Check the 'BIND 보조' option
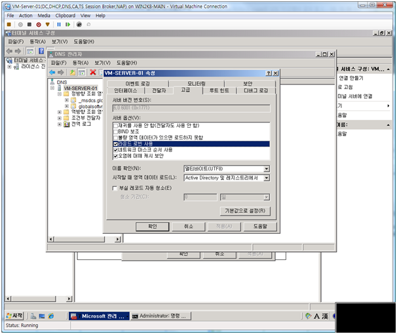This screenshot has width=397, height=334. coord(115,132)
